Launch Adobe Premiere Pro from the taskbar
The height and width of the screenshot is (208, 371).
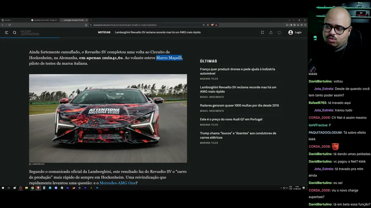(x=86, y=188)
